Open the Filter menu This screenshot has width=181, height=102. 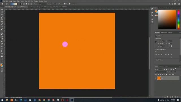tap(26, 1)
